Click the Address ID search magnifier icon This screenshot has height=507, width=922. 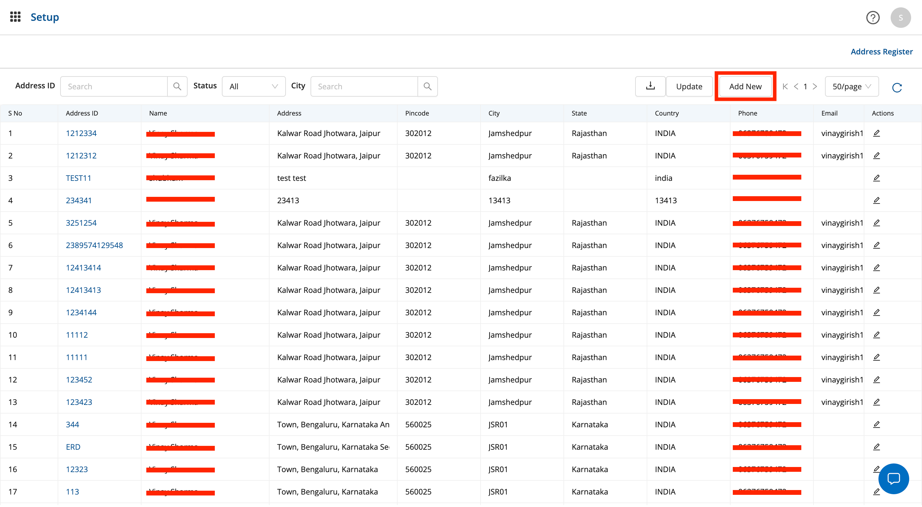coord(177,86)
